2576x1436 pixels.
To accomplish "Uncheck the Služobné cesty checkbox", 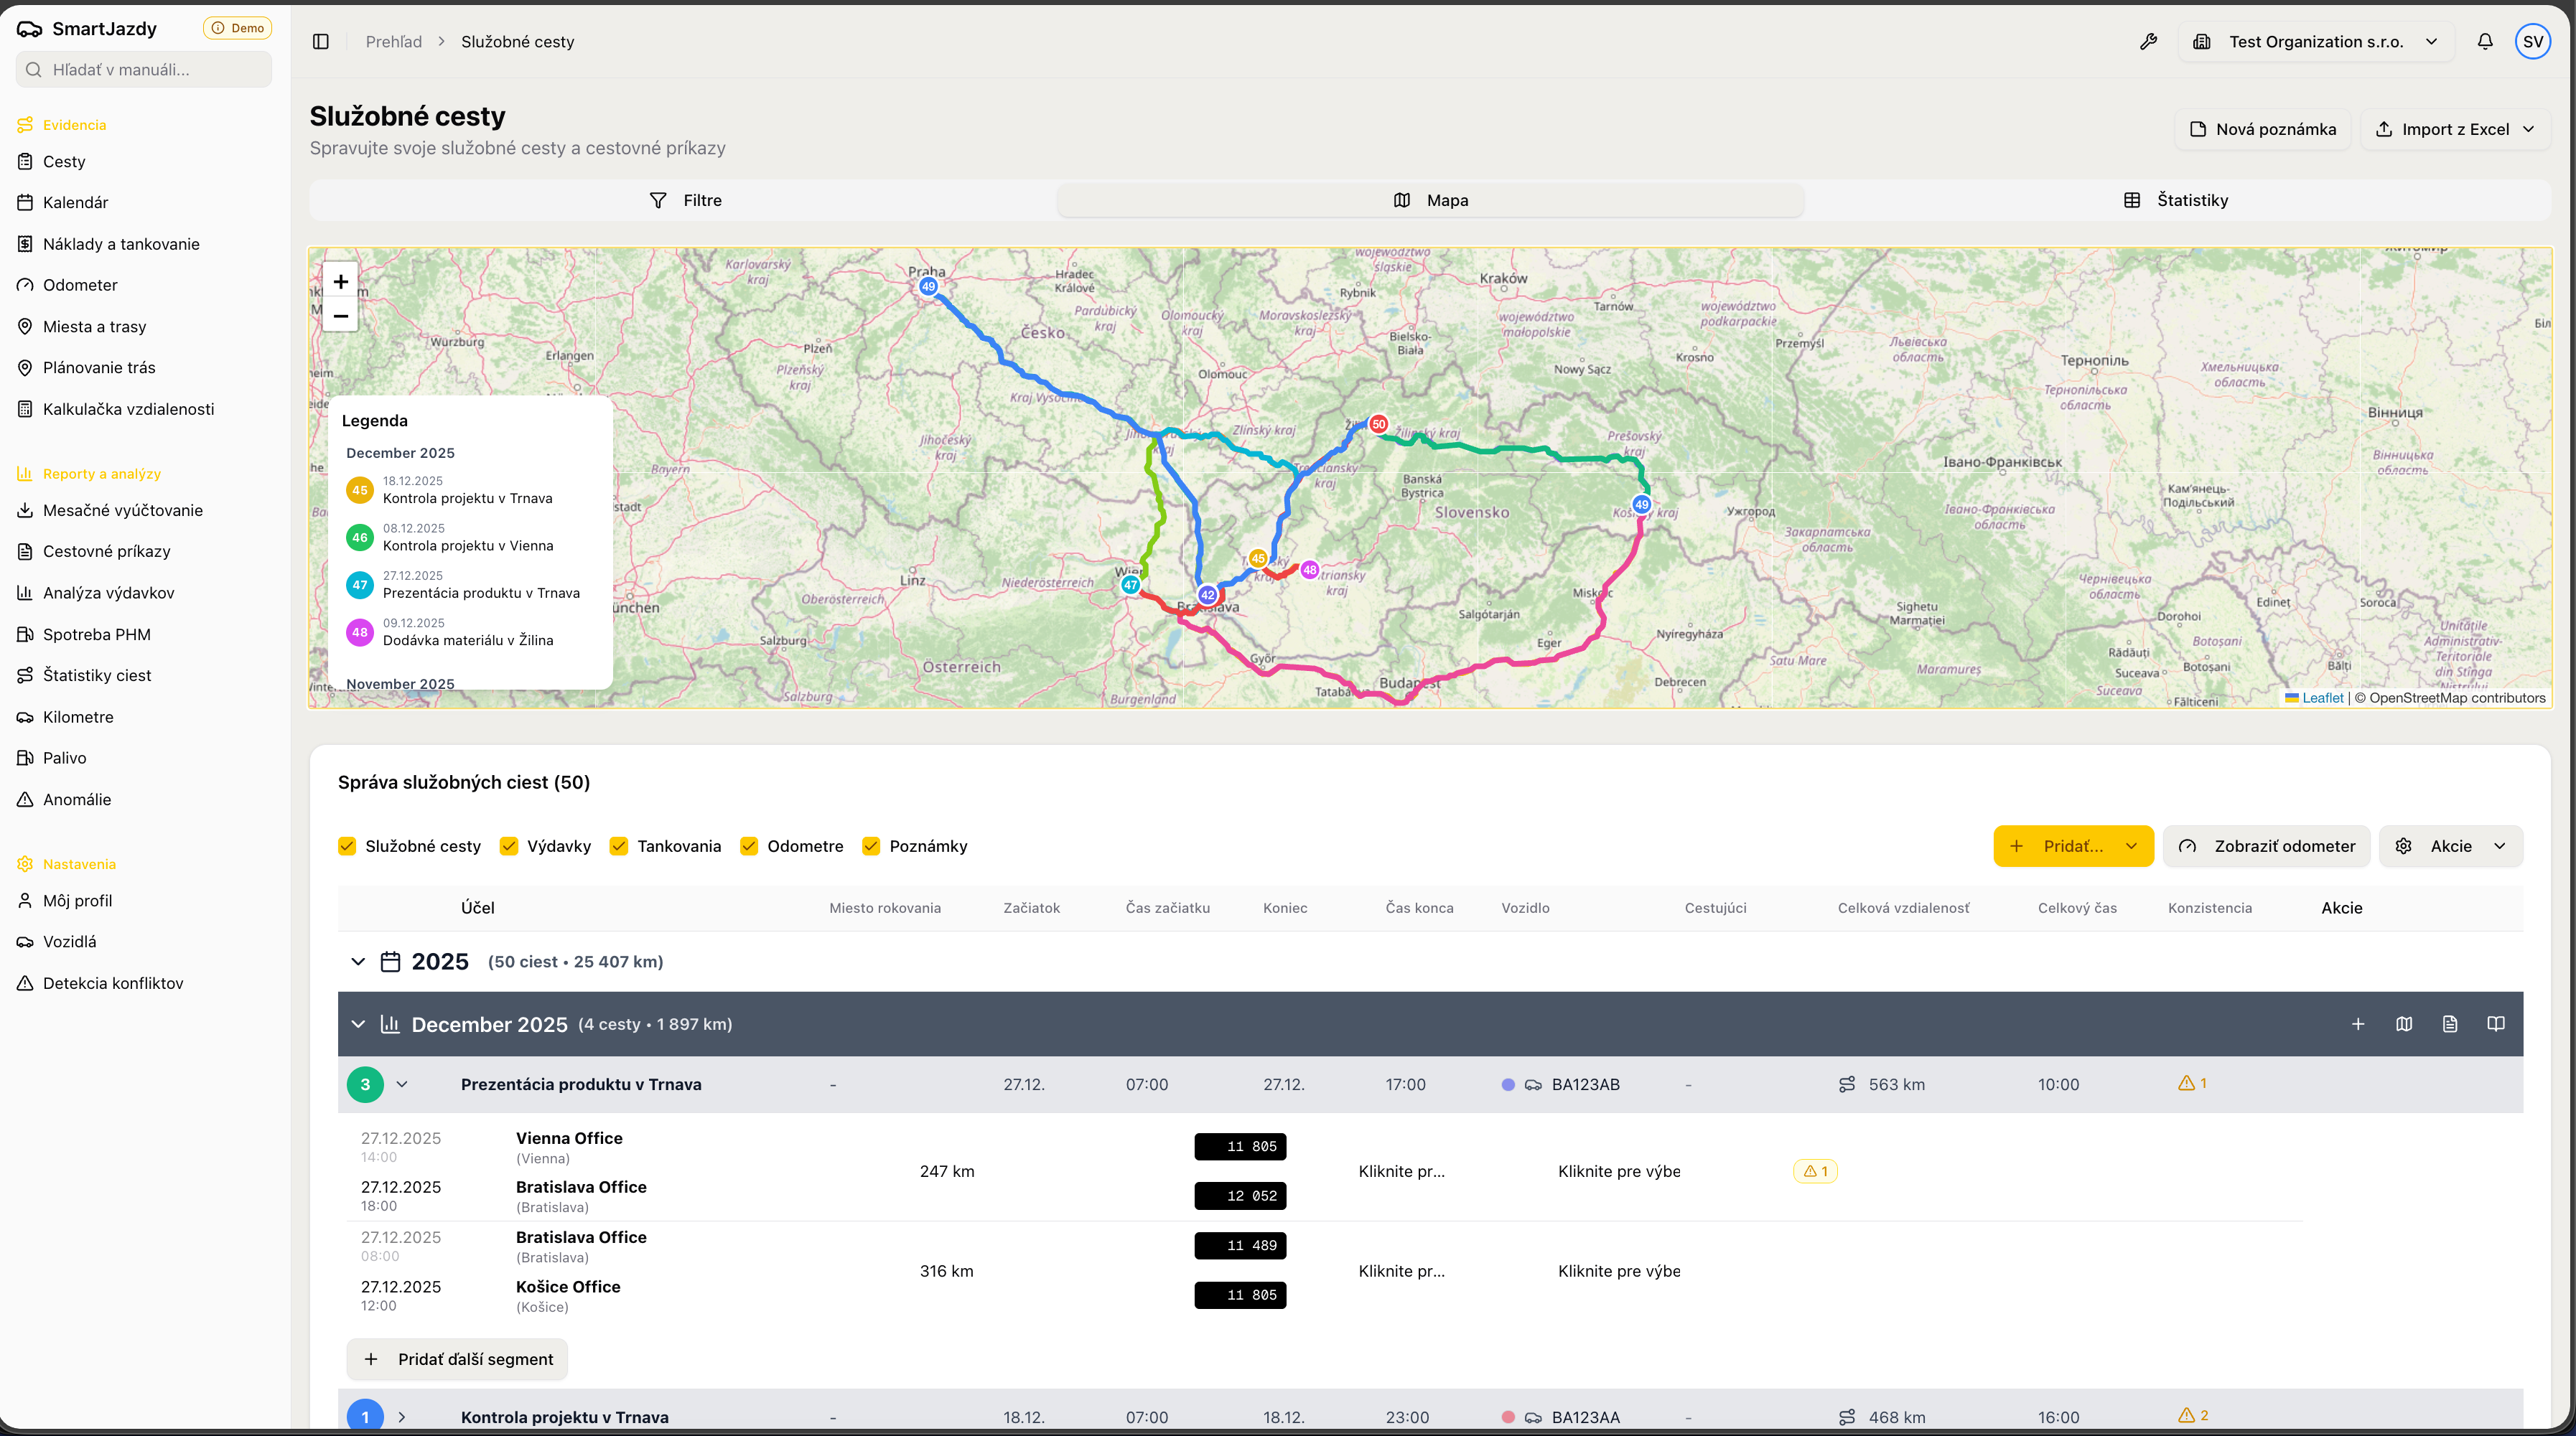I will tap(347, 846).
